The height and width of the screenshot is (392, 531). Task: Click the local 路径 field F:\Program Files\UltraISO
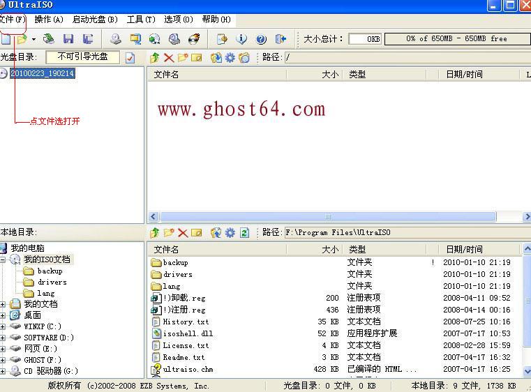point(407,232)
